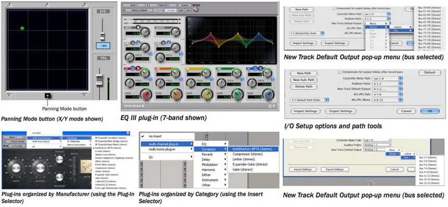Click the green HMF gain knob in EQ III
Image resolution: width=448 pixels, height=207 pixels.
point(238,95)
